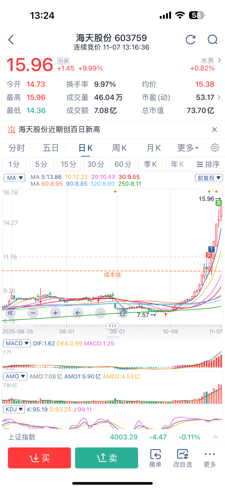225x489 pixels.
Task: Expand the 更多 period tab menu
Action: pyautogui.click(x=188, y=148)
